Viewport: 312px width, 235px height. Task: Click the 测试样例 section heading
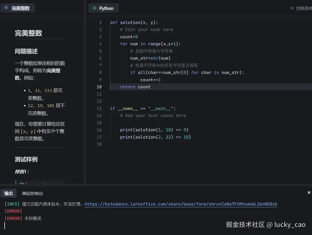point(26,159)
